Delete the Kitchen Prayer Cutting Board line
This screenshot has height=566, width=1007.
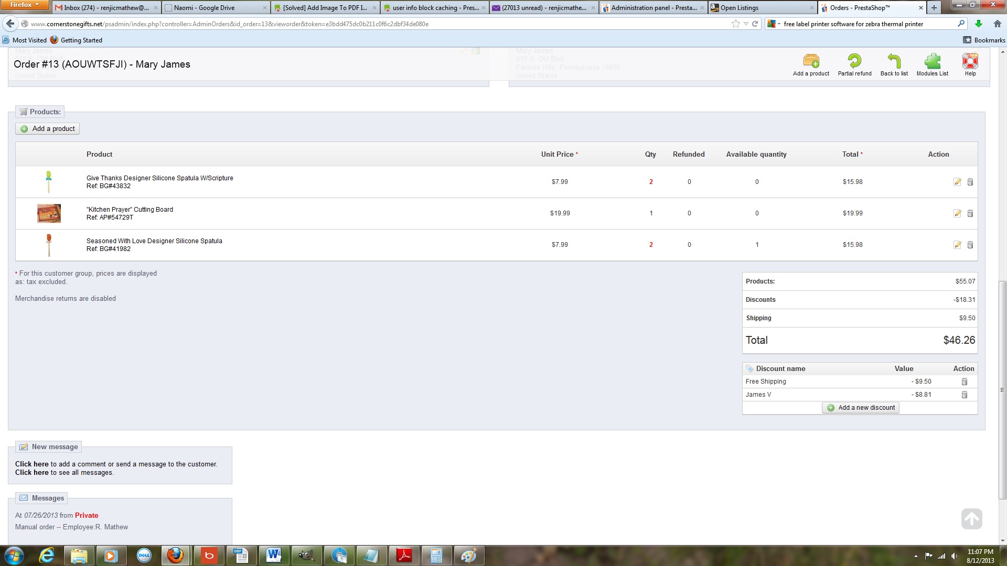pyautogui.click(x=970, y=213)
